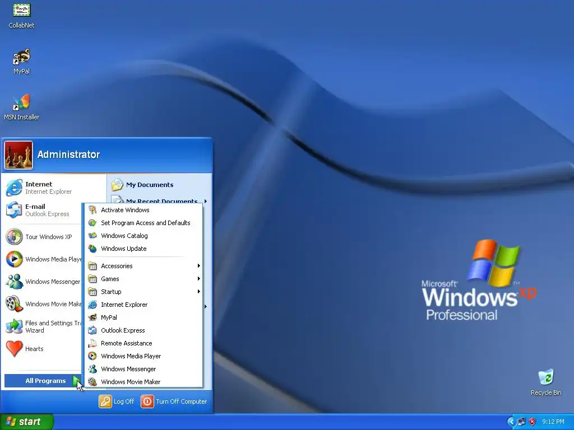Image resolution: width=574 pixels, height=430 pixels.
Task: Show hidden tray icons arrow
Action: click(x=511, y=422)
